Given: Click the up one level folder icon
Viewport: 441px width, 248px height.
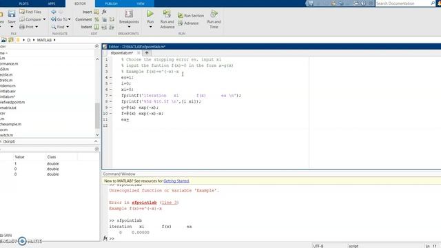Looking at the screenshot, I should (3, 40).
